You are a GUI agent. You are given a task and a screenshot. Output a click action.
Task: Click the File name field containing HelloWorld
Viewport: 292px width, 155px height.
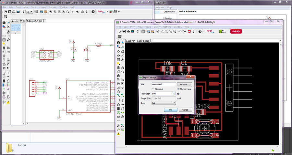click(164, 84)
